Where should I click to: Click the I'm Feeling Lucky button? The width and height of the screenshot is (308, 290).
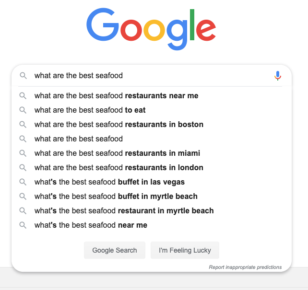click(185, 250)
